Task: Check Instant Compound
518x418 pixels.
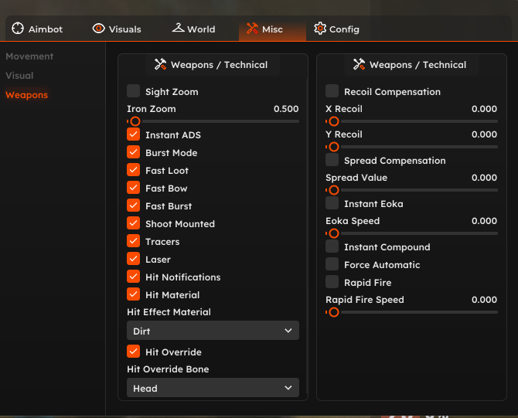Action: click(x=332, y=246)
